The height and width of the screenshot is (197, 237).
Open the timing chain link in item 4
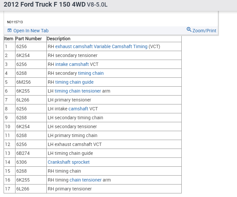tap(91, 73)
